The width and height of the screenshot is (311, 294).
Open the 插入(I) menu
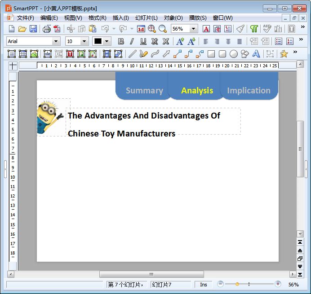[x=120, y=18]
